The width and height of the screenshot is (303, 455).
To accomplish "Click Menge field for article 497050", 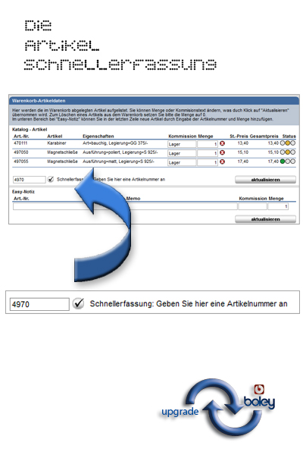I will coord(208,153).
